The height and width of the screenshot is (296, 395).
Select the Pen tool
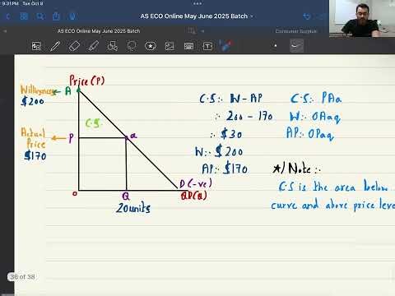pos(55,46)
